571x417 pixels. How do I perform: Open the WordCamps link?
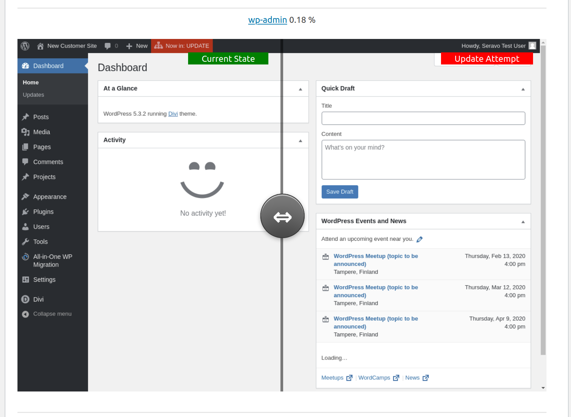point(379,378)
